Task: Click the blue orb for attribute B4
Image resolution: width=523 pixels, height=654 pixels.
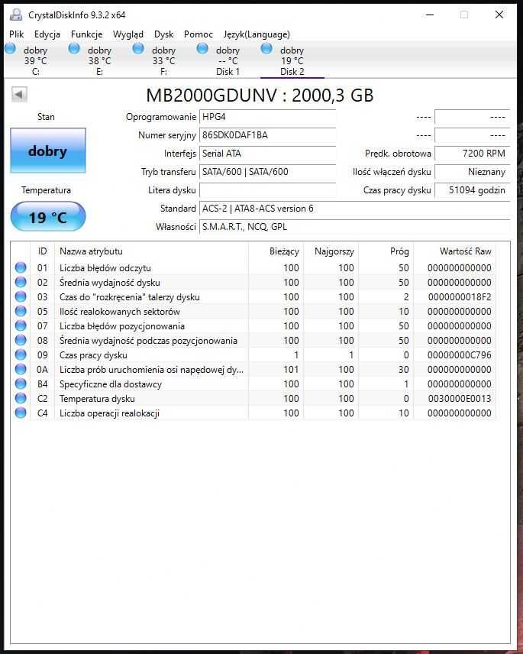Action: click(x=21, y=384)
